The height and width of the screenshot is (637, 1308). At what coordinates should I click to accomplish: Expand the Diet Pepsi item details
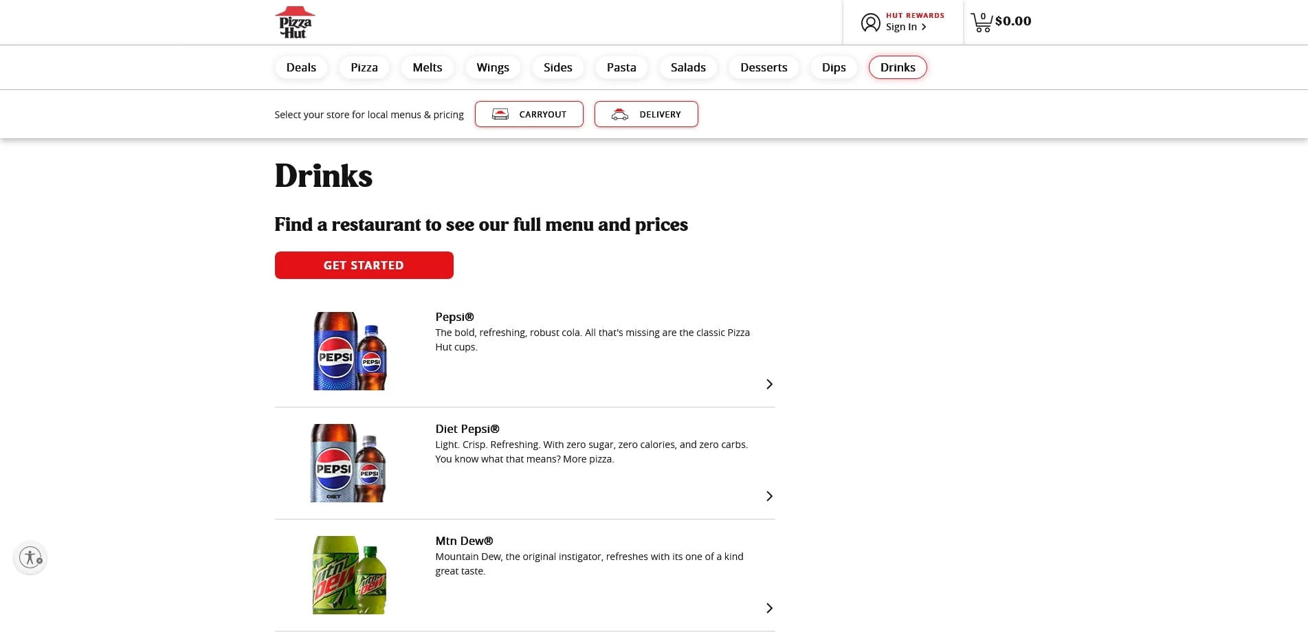[768, 495]
